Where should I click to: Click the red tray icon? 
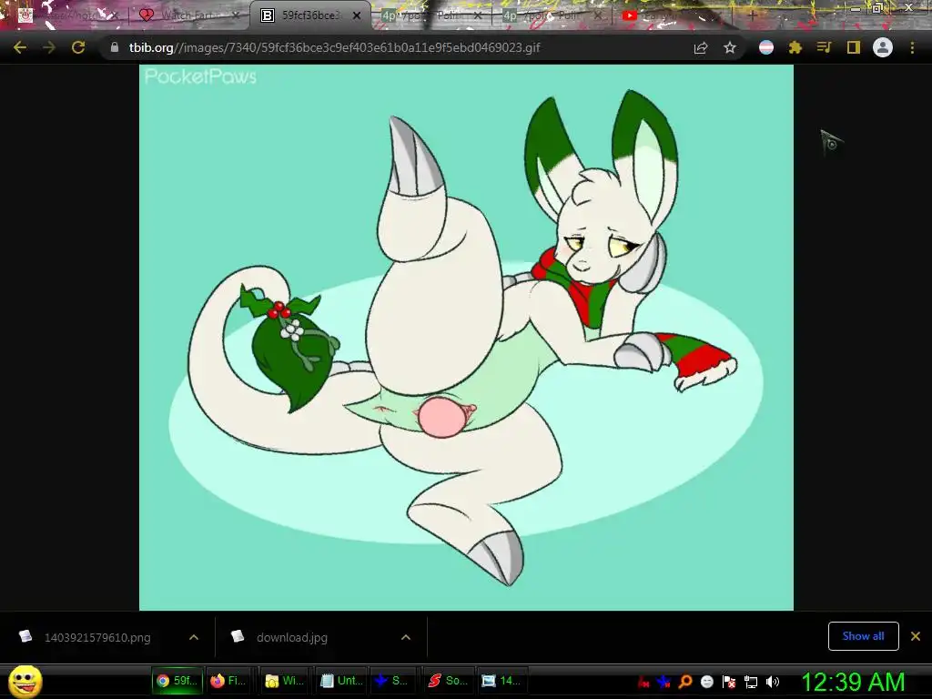pyautogui.click(x=643, y=682)
